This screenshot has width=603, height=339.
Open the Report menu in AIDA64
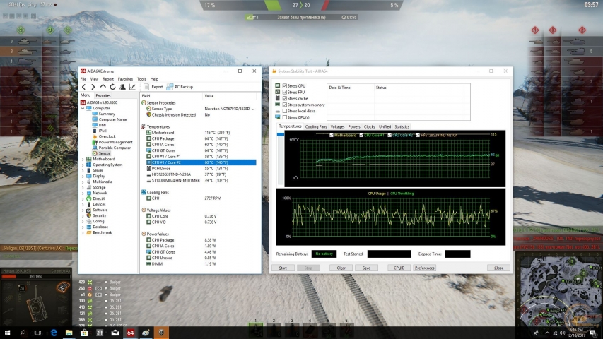(x=108, y=79)
